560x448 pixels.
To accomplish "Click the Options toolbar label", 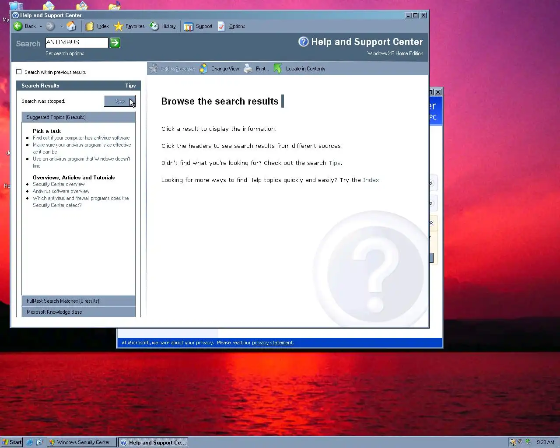I will (237, 26).
